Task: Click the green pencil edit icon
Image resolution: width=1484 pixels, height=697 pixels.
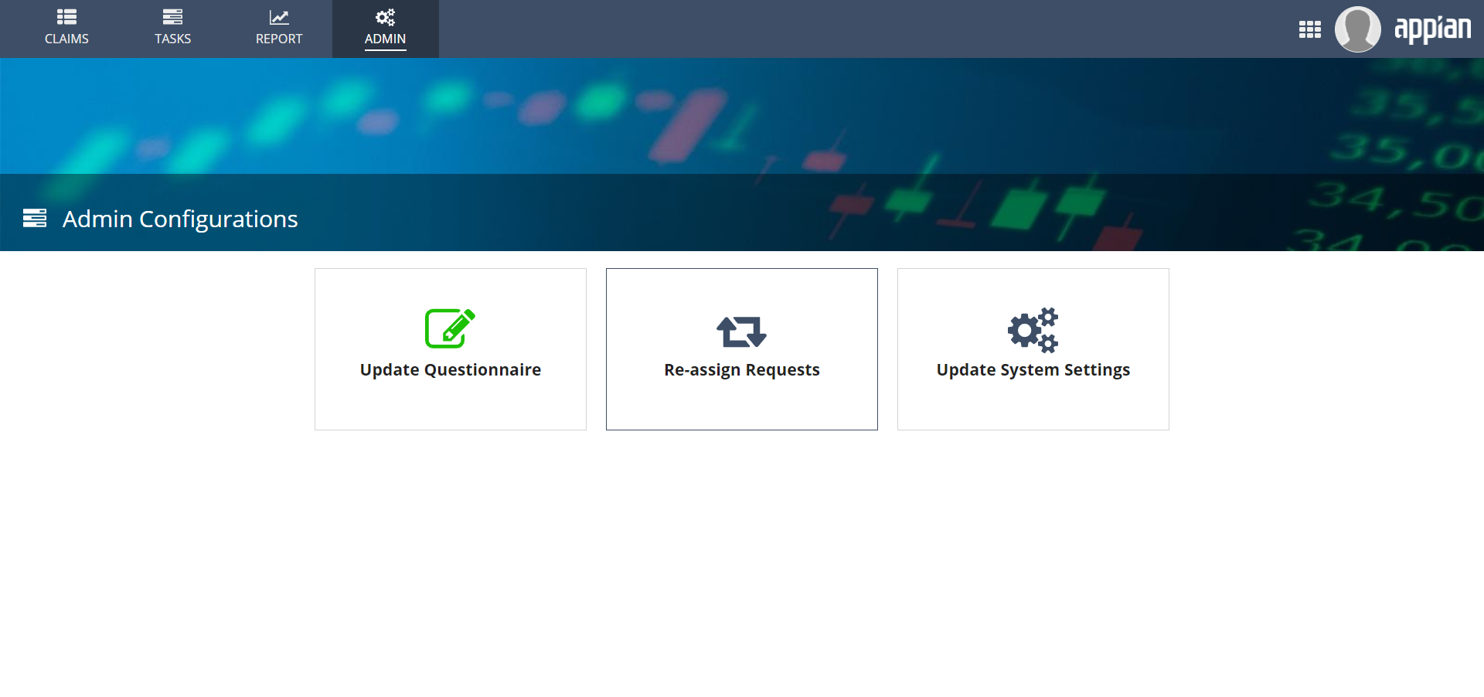Action: click(450, 328)
